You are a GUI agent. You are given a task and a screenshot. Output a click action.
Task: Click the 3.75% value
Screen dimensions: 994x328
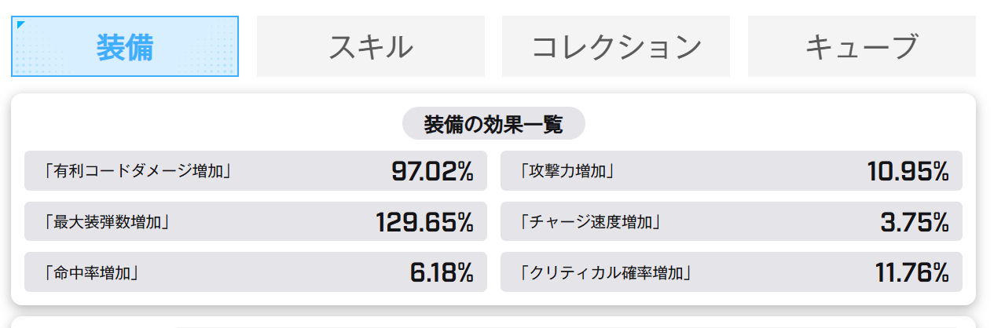pyautogui.click(x=915, y=222)
